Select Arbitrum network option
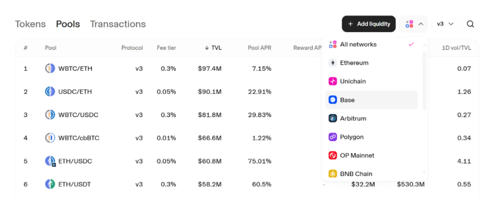The image size is (489, 221). (x=371, y=118)
